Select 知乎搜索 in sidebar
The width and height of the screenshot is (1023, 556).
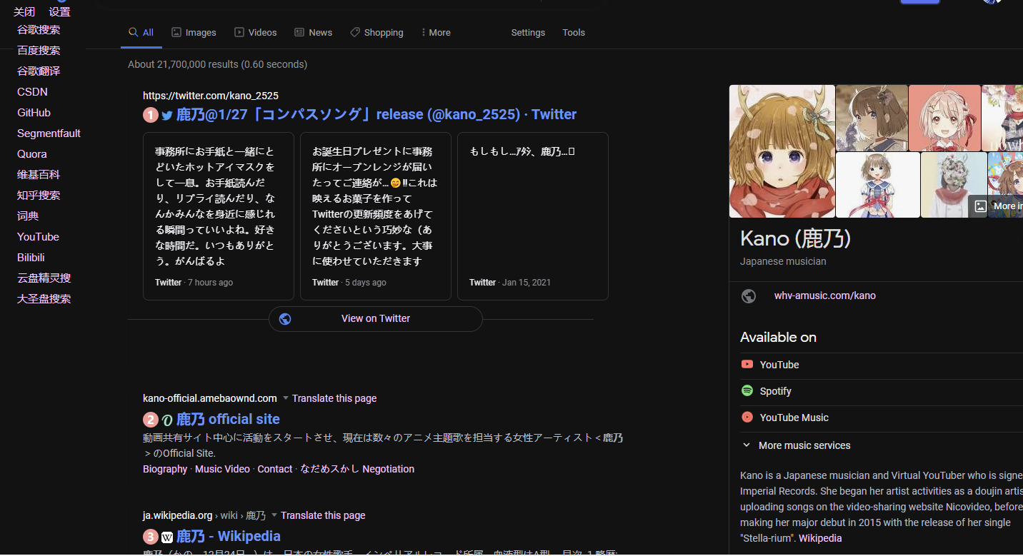pyautogui.click(x=39, y=196)
